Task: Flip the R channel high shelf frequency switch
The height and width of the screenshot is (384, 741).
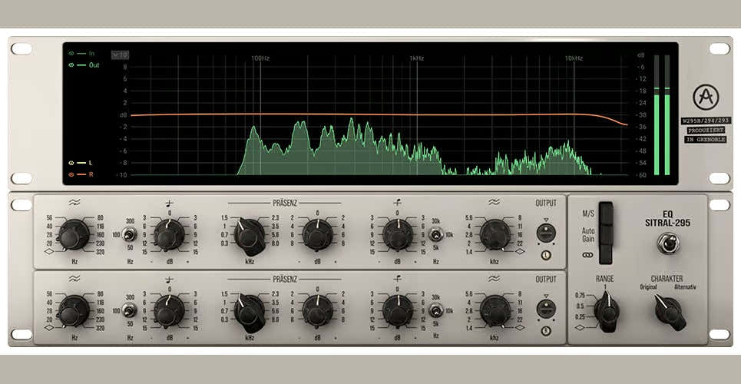Action: tap(436, 310)
